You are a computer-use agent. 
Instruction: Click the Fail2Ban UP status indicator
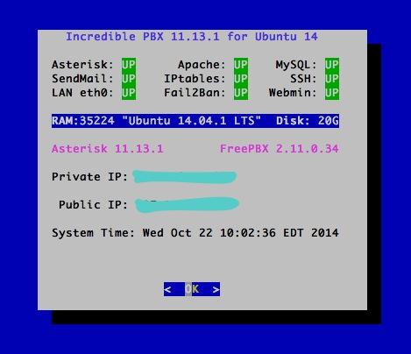(241, 93)
